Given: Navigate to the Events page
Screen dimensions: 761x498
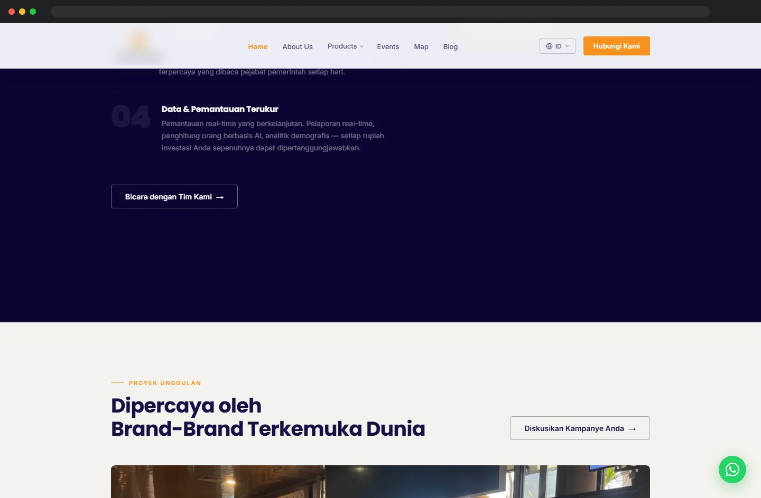Looking at the screenshot, I should [388, 46].
